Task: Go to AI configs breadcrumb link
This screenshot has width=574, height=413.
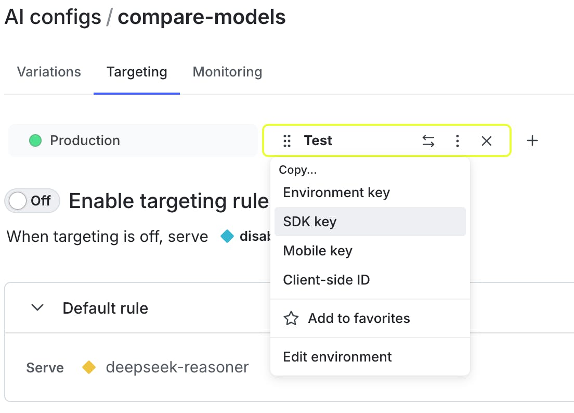Action: pos(53,17)
